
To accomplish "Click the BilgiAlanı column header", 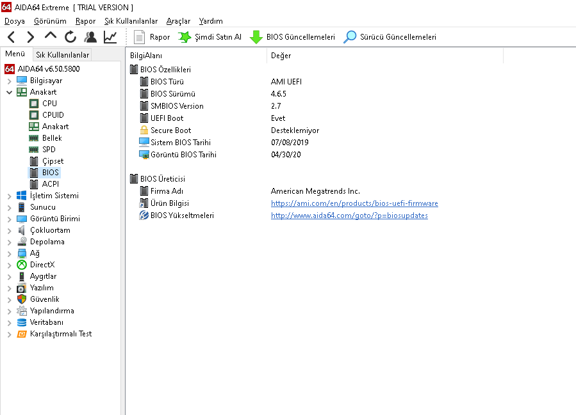I will point(197,56).
